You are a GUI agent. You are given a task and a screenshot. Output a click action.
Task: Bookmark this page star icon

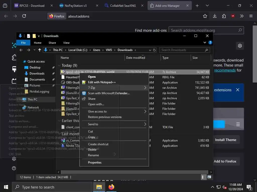click(205, 16)
